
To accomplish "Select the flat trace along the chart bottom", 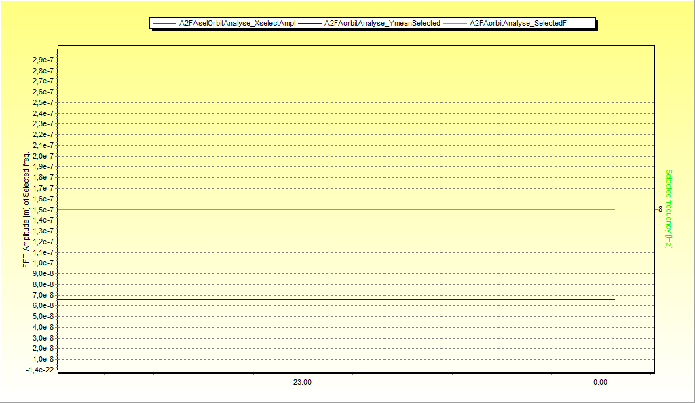I will tap(339, 370).
